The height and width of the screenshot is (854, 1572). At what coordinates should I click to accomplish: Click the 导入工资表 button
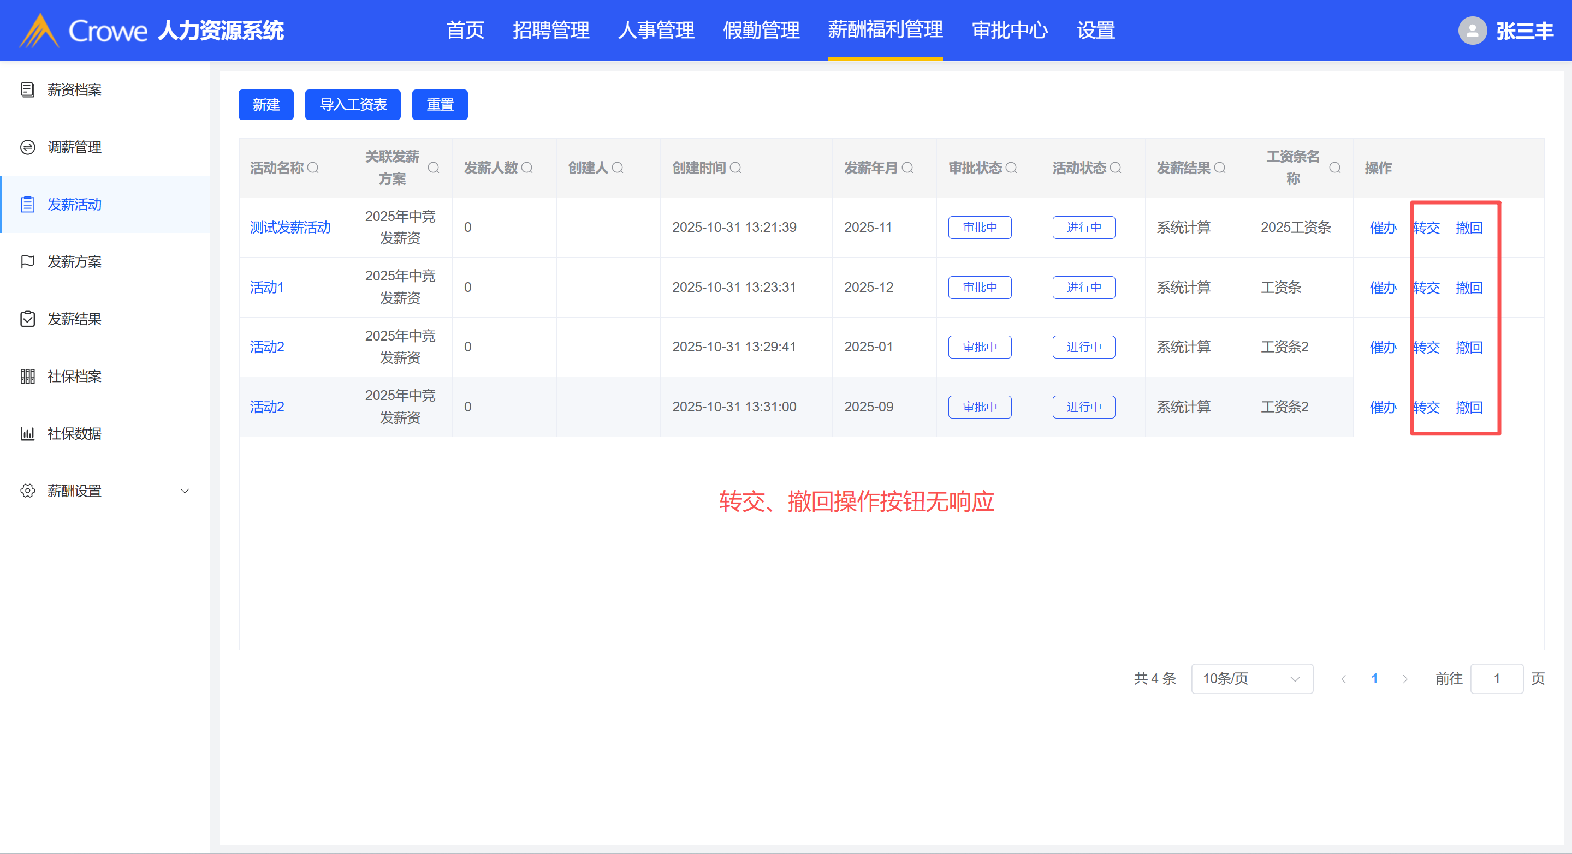click(353, 105)
